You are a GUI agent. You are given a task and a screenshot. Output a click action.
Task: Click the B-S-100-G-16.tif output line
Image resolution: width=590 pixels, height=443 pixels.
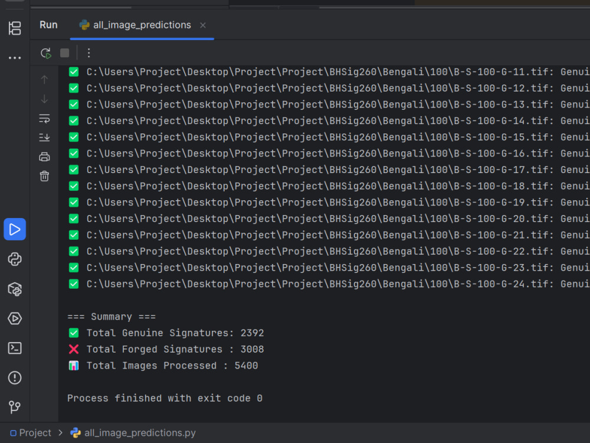pos(329,154)
